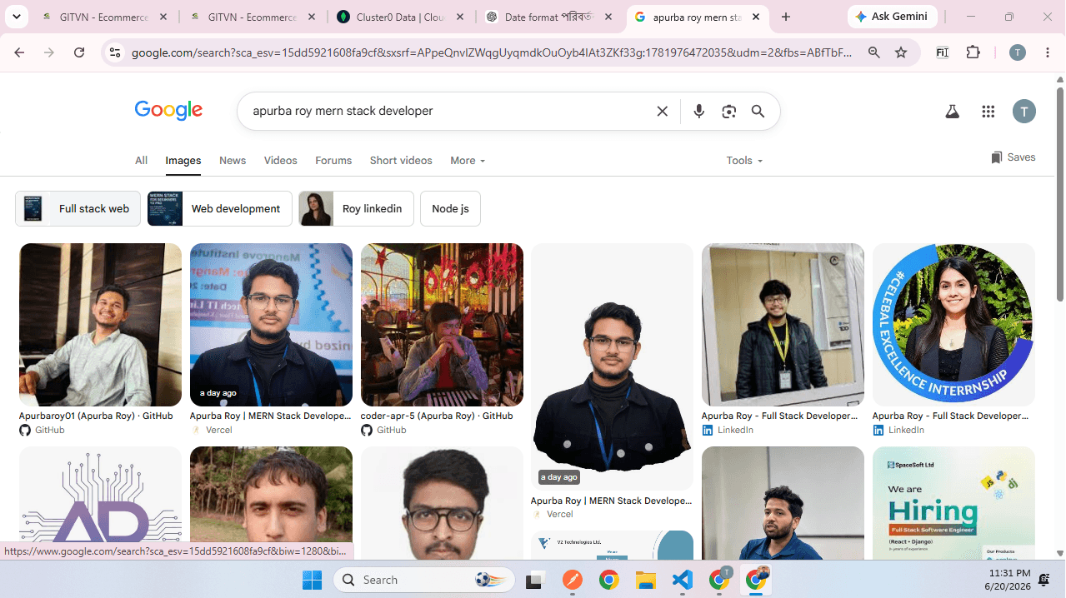The image size is (1066, 598).
Task: Clear the search box with X icon
Action: click(663, 112)
